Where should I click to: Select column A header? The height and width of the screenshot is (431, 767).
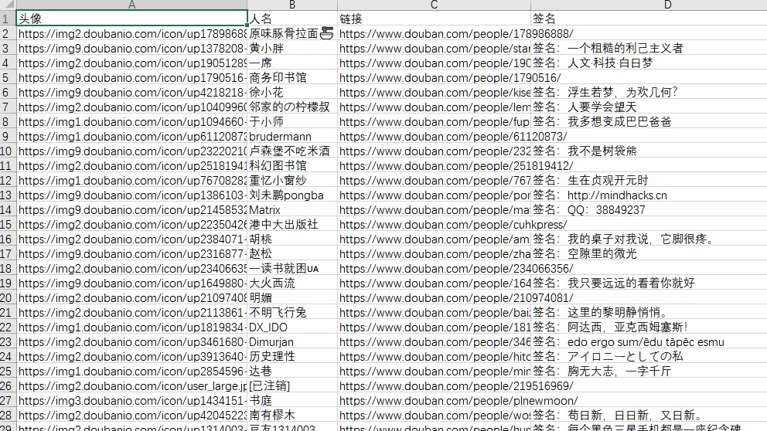pyautogui.click(x=131, y=5)
